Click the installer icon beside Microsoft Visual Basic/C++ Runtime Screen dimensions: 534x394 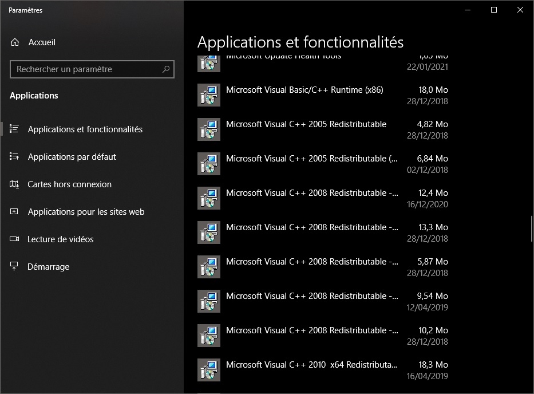pos(208,95)
